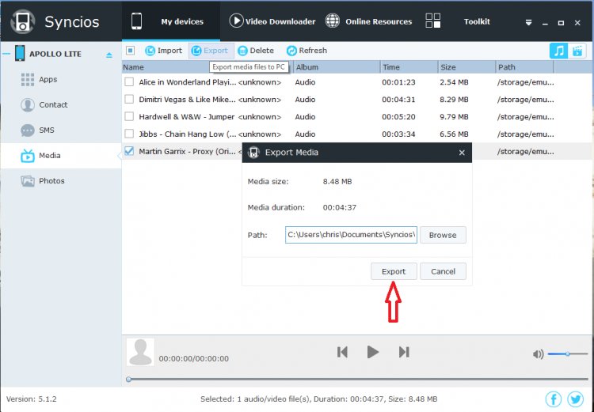
Task: Open the Facebook page icon
Action: (x=554, y=399)
